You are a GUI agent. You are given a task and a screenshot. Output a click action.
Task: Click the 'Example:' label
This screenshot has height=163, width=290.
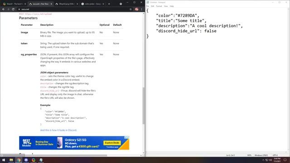coord(45,105)
